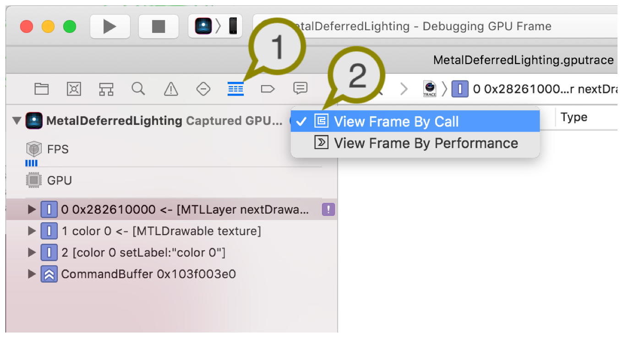Click the forward navigation chevron in jump bar

404,89
